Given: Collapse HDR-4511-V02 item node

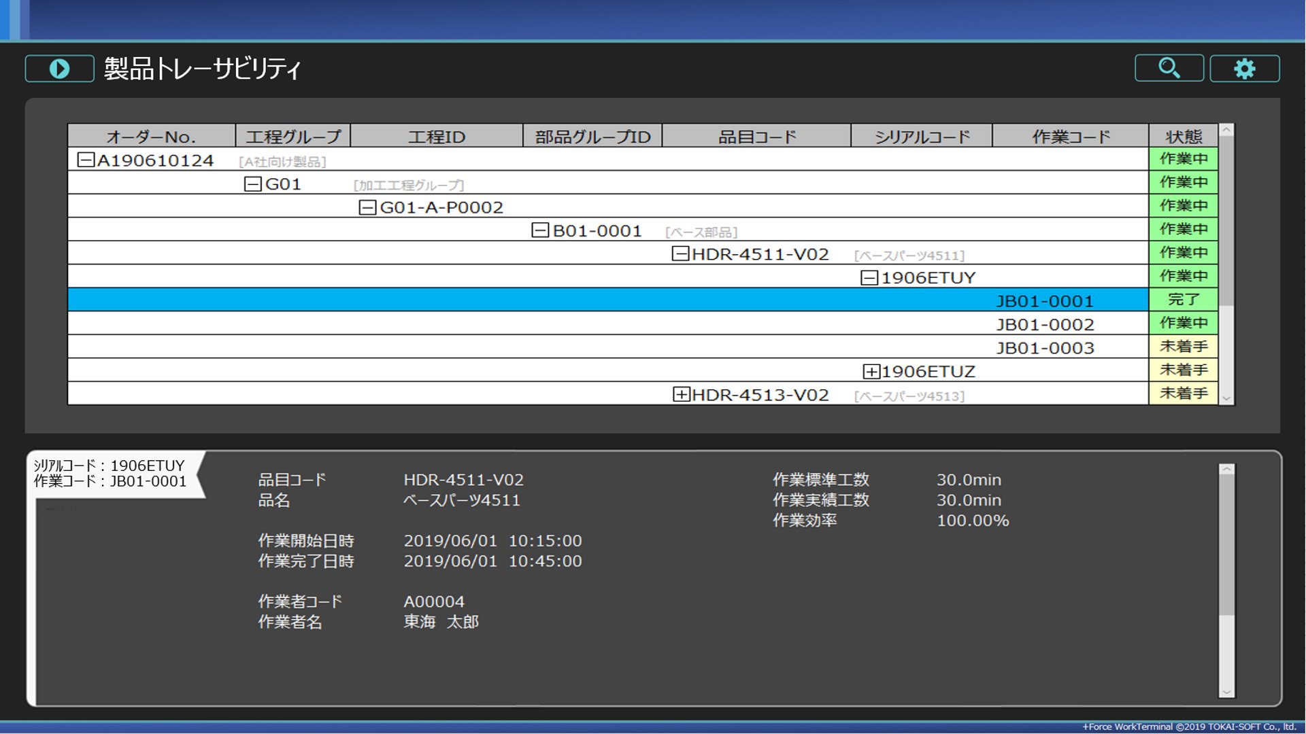Looking at the screenshot, I should (680, 254).
